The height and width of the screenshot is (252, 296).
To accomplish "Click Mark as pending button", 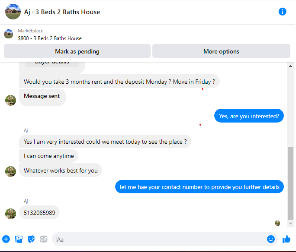I will tap(77, 51).
